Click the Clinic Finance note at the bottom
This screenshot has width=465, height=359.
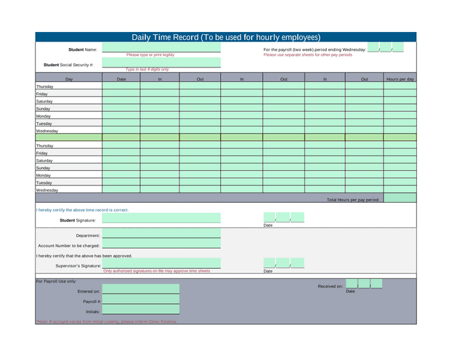coord(106,322)
